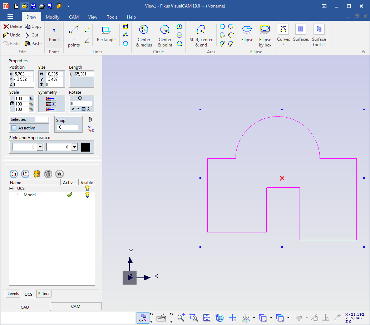
Task: Activate the Start, center & end arc tool
Action: 201,36
